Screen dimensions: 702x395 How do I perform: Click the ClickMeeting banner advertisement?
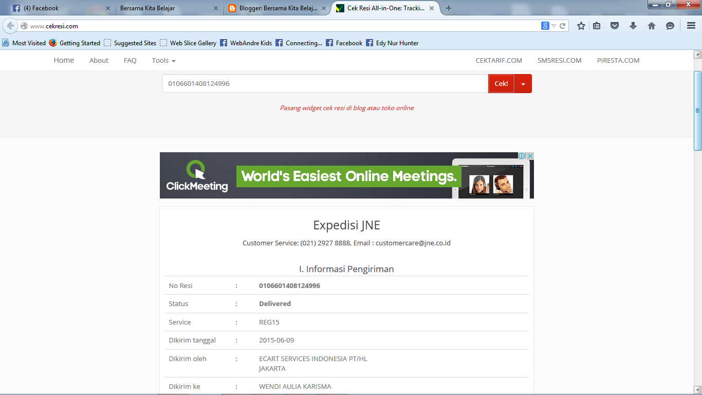point(347,175)
